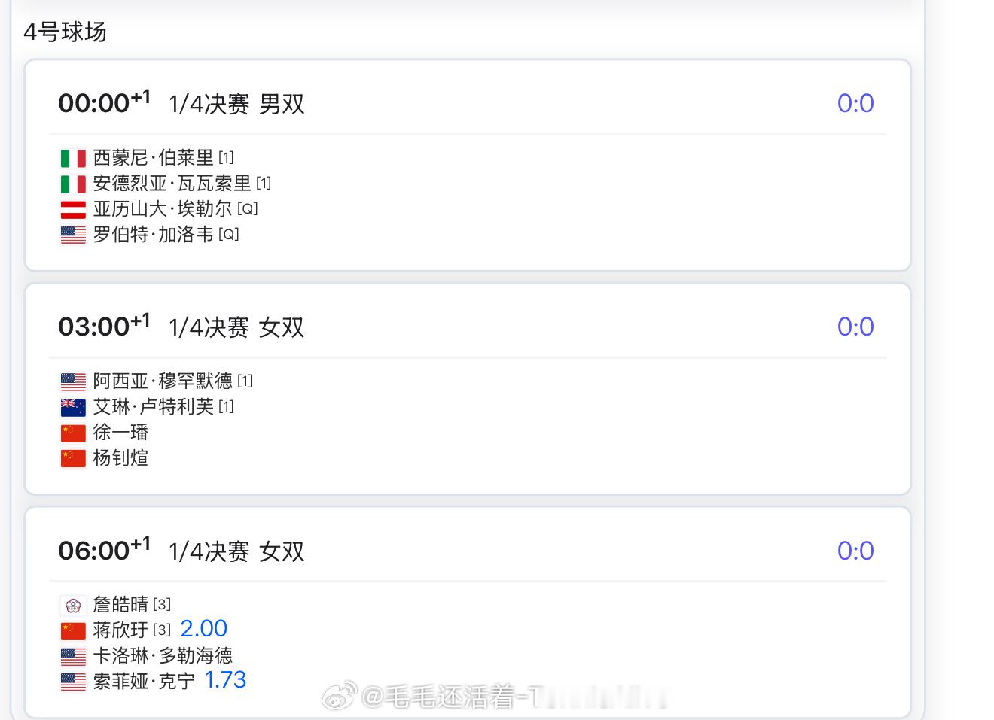This screenshot has height=720, width=994.
Task: Open player 卡洛琳·多勒海德
Action: pos(163,655)
